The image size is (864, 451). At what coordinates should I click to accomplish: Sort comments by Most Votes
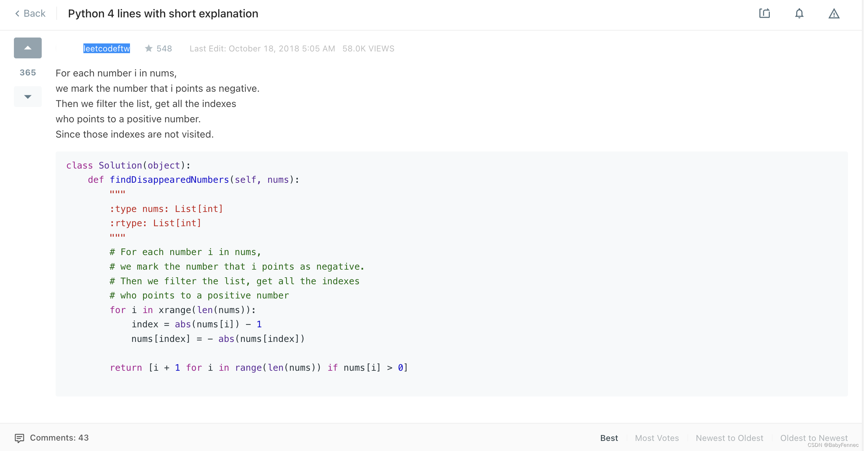tap(657, 438)
